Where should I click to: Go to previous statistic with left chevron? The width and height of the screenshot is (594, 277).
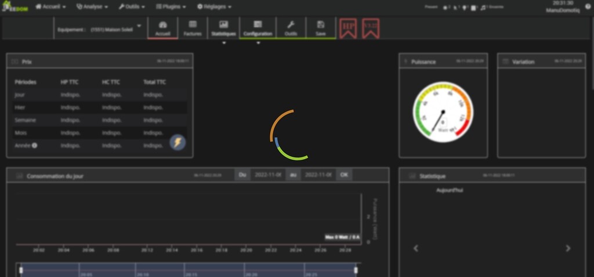pyautogui.click(x=415, y=248)
